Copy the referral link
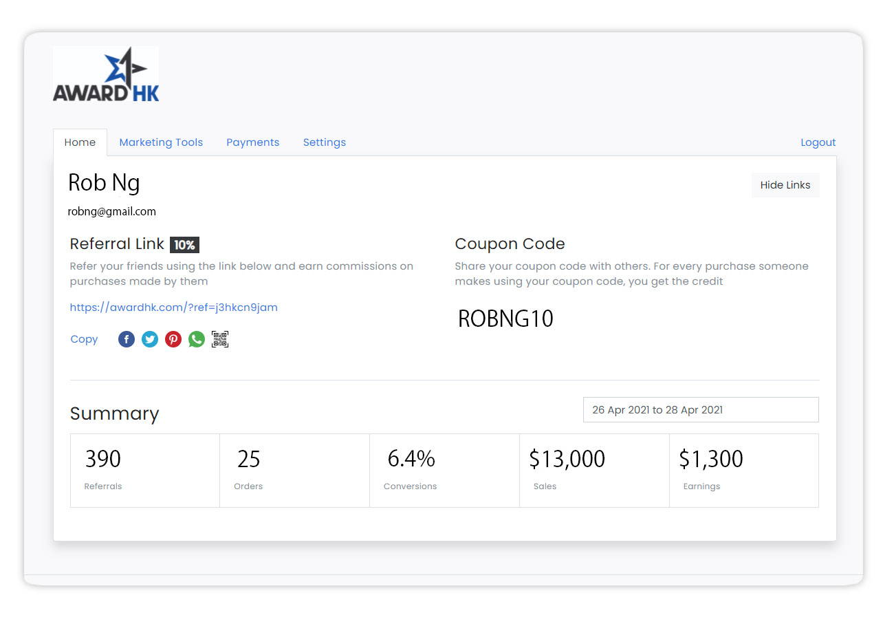The height and width of the screenshot is (624, 894). tap(84, 339)
